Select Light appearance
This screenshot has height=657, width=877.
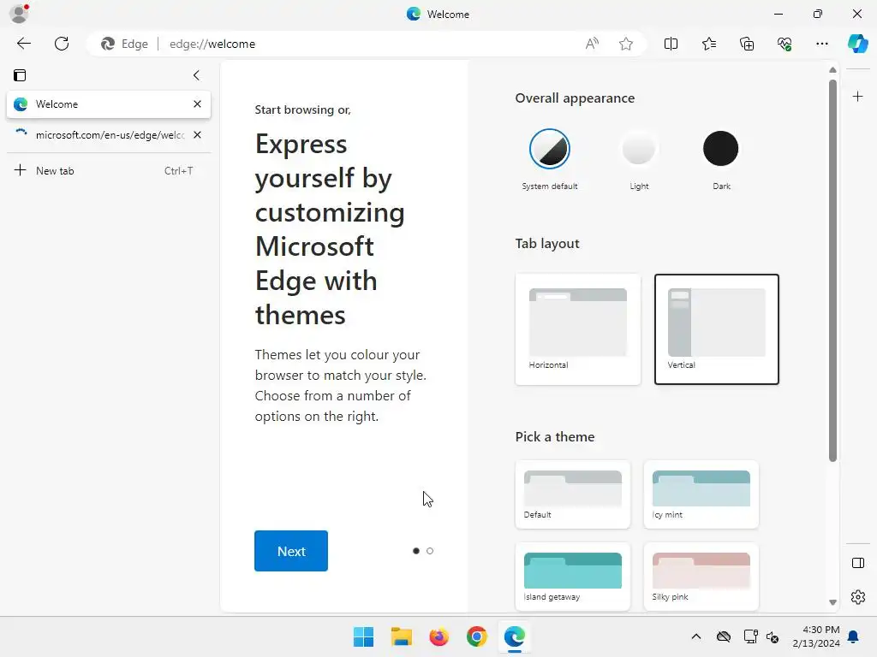(x=638, y=149)
